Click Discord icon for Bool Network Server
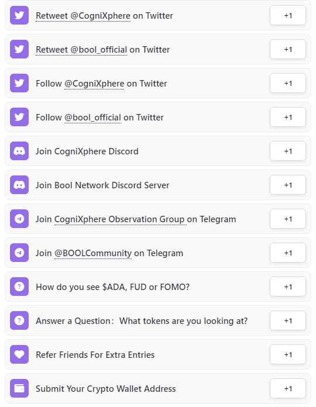316x407 pixels. pos(19,185)
